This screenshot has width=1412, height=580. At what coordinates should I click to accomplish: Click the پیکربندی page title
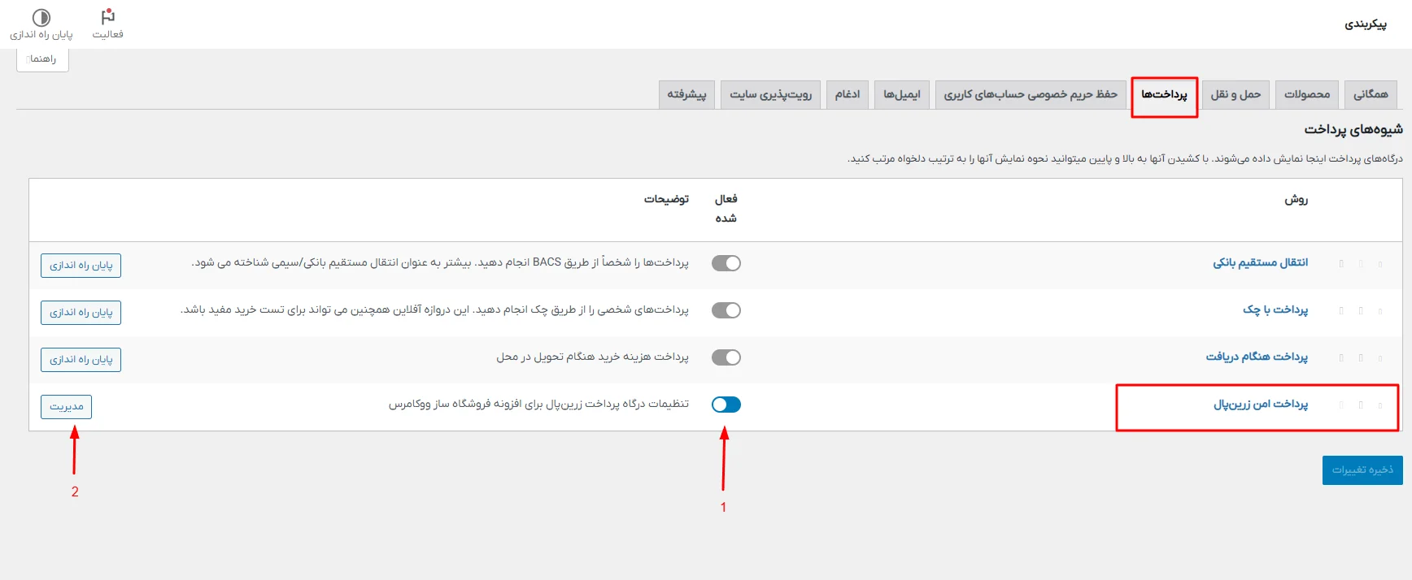tap(1366, 24)
